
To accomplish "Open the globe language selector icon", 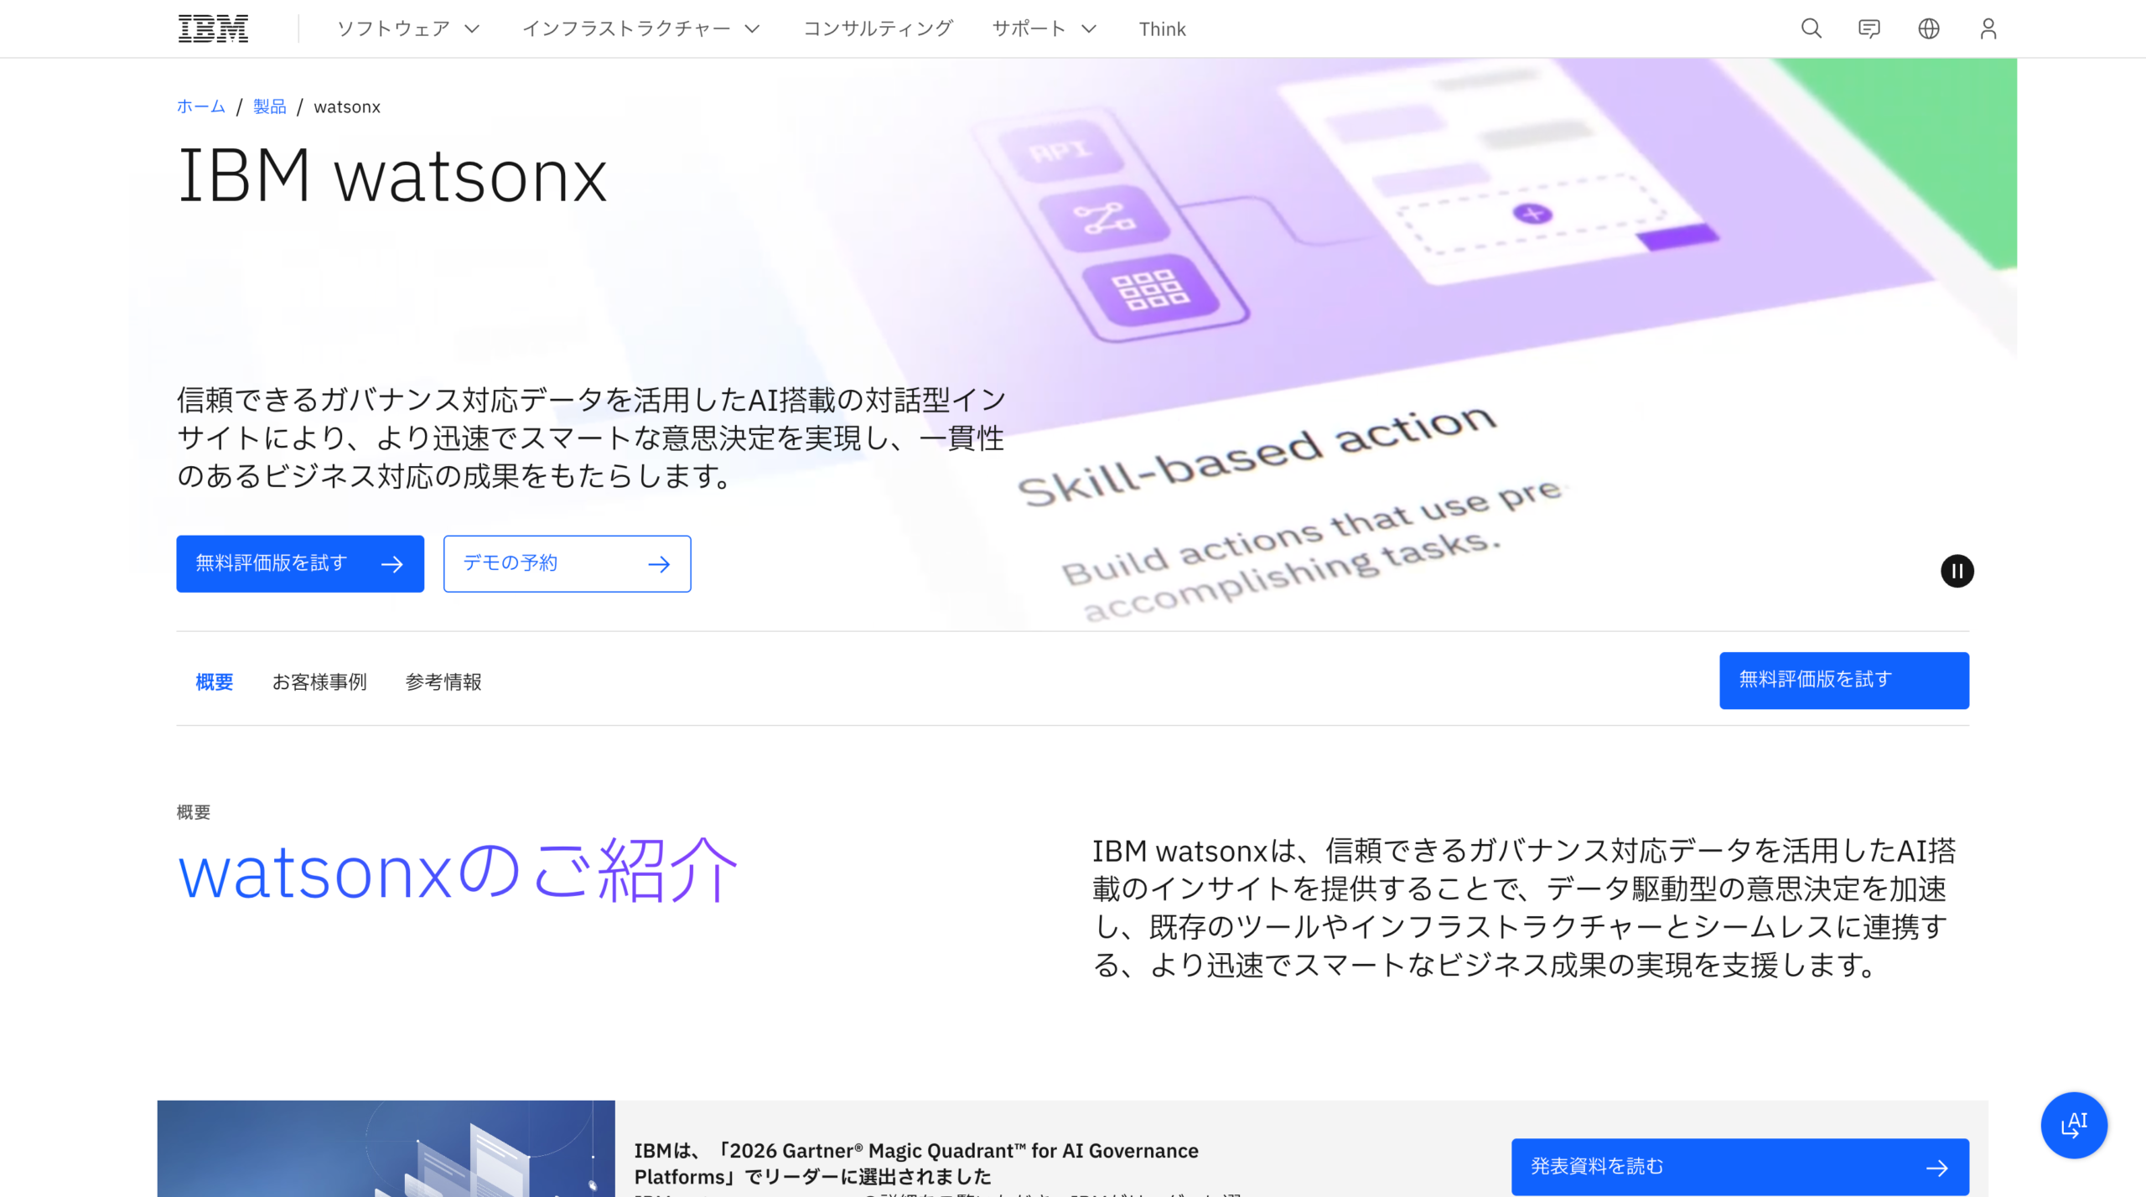I will pos(1929,28).
